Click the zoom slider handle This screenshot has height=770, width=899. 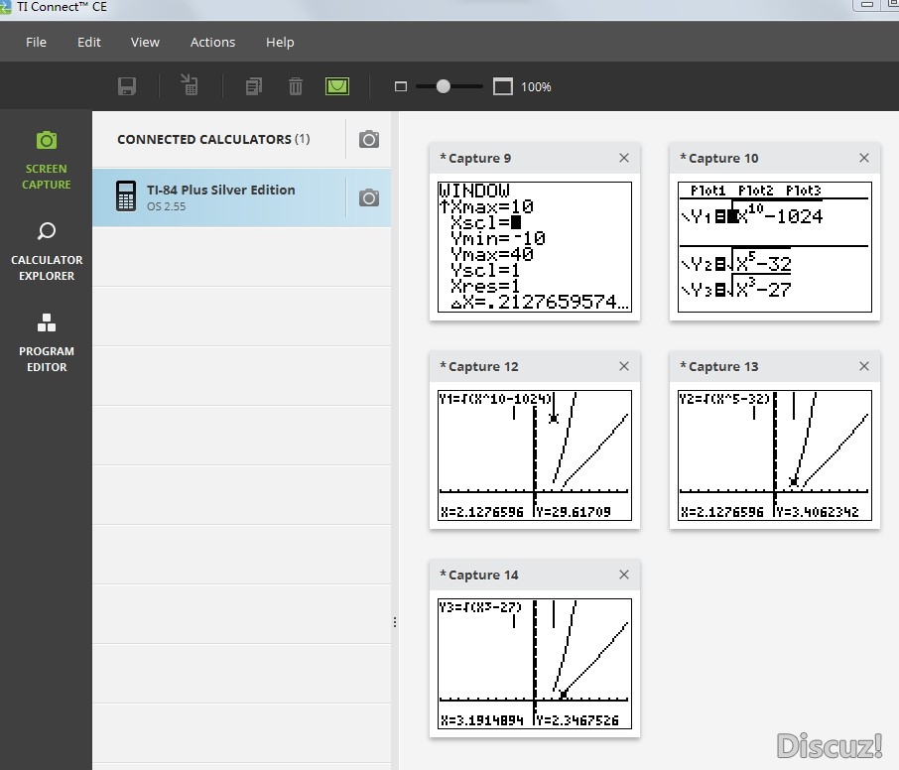pos(443,86)
